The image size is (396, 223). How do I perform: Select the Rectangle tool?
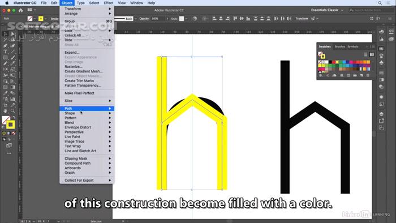pos(5,58)
